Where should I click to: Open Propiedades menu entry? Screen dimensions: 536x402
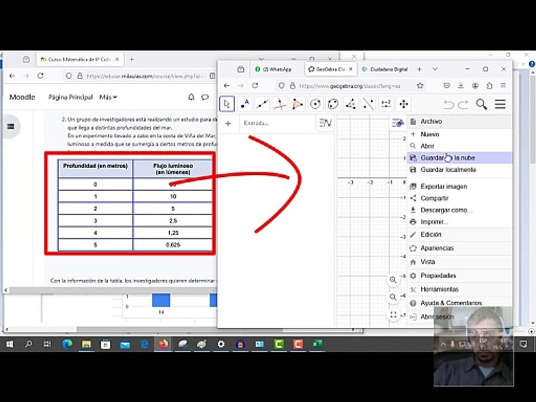[x=460, y=275]
